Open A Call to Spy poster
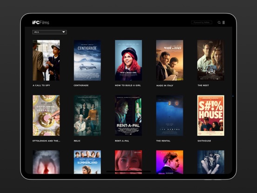 (46, 60)
